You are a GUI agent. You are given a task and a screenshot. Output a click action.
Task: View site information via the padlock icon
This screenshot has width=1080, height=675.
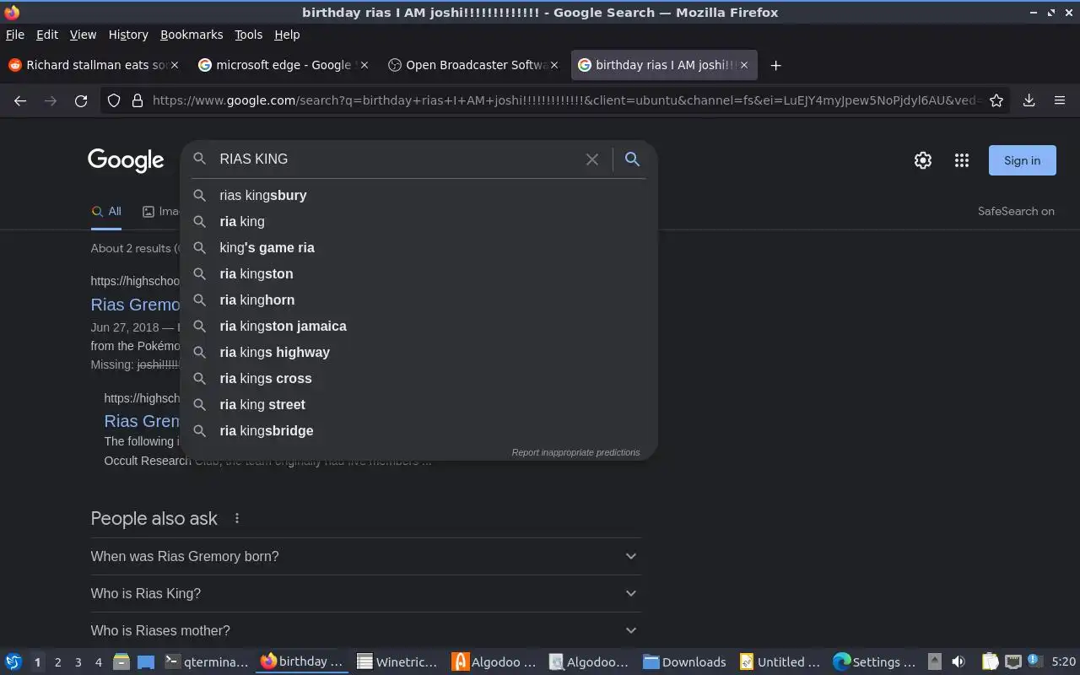pyautogui.click(x=138, y=100)
